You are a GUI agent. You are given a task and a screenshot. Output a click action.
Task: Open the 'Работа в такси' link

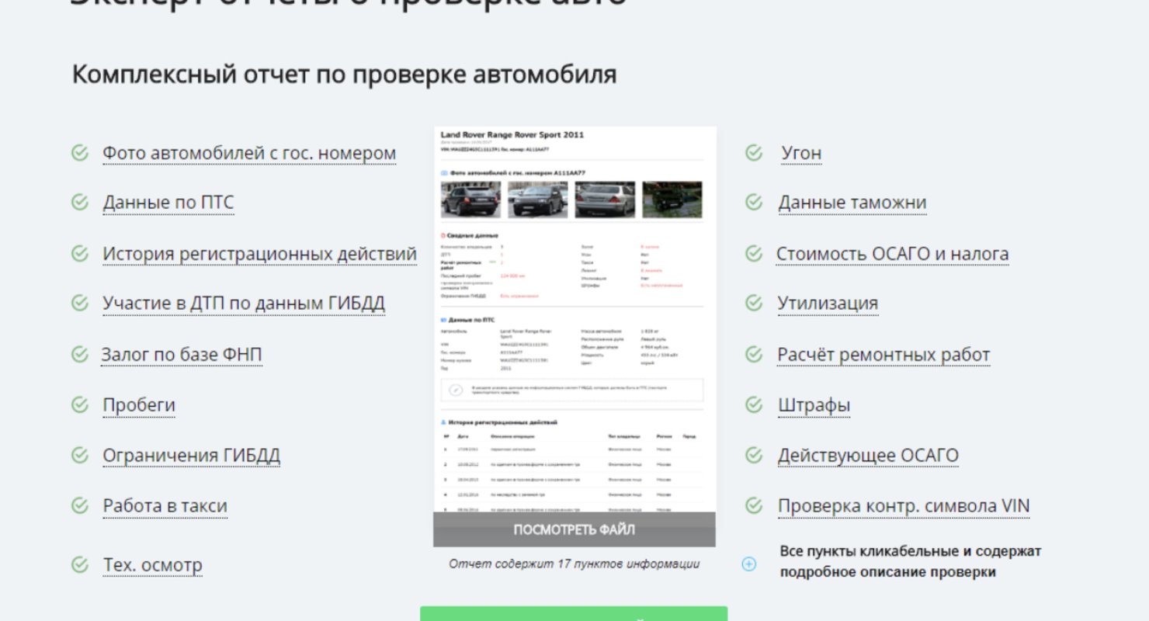pyautogui.click(x=165, y=506)
